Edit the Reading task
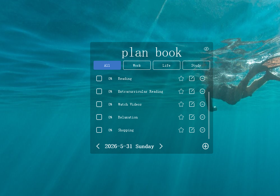This screenshot has height=196, width=280. [x=192, y=78]
